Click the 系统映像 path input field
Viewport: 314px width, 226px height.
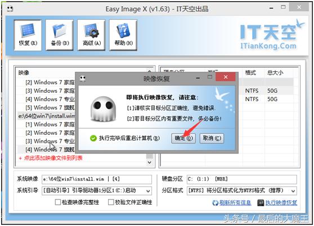(97, 179)
